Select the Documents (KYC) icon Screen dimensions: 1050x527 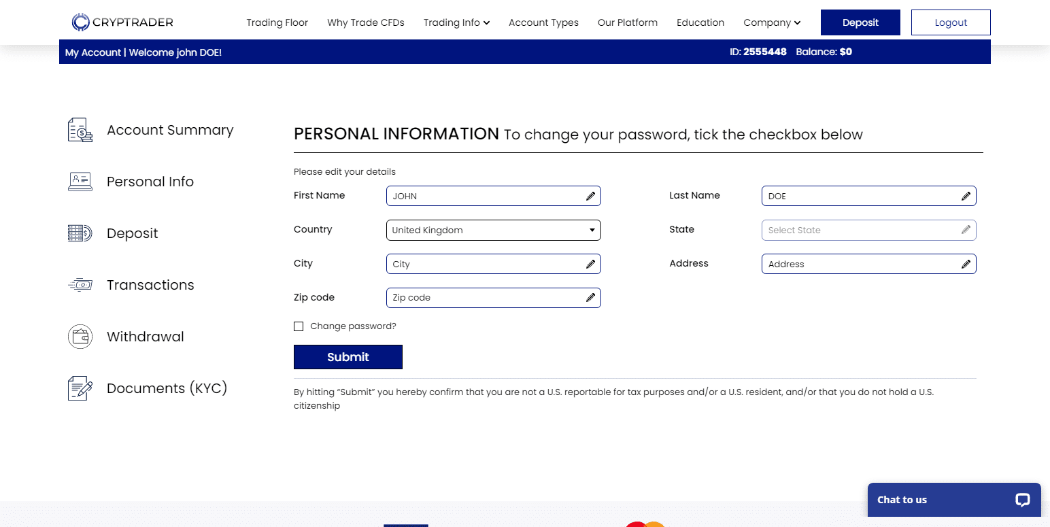coord(80,388)
